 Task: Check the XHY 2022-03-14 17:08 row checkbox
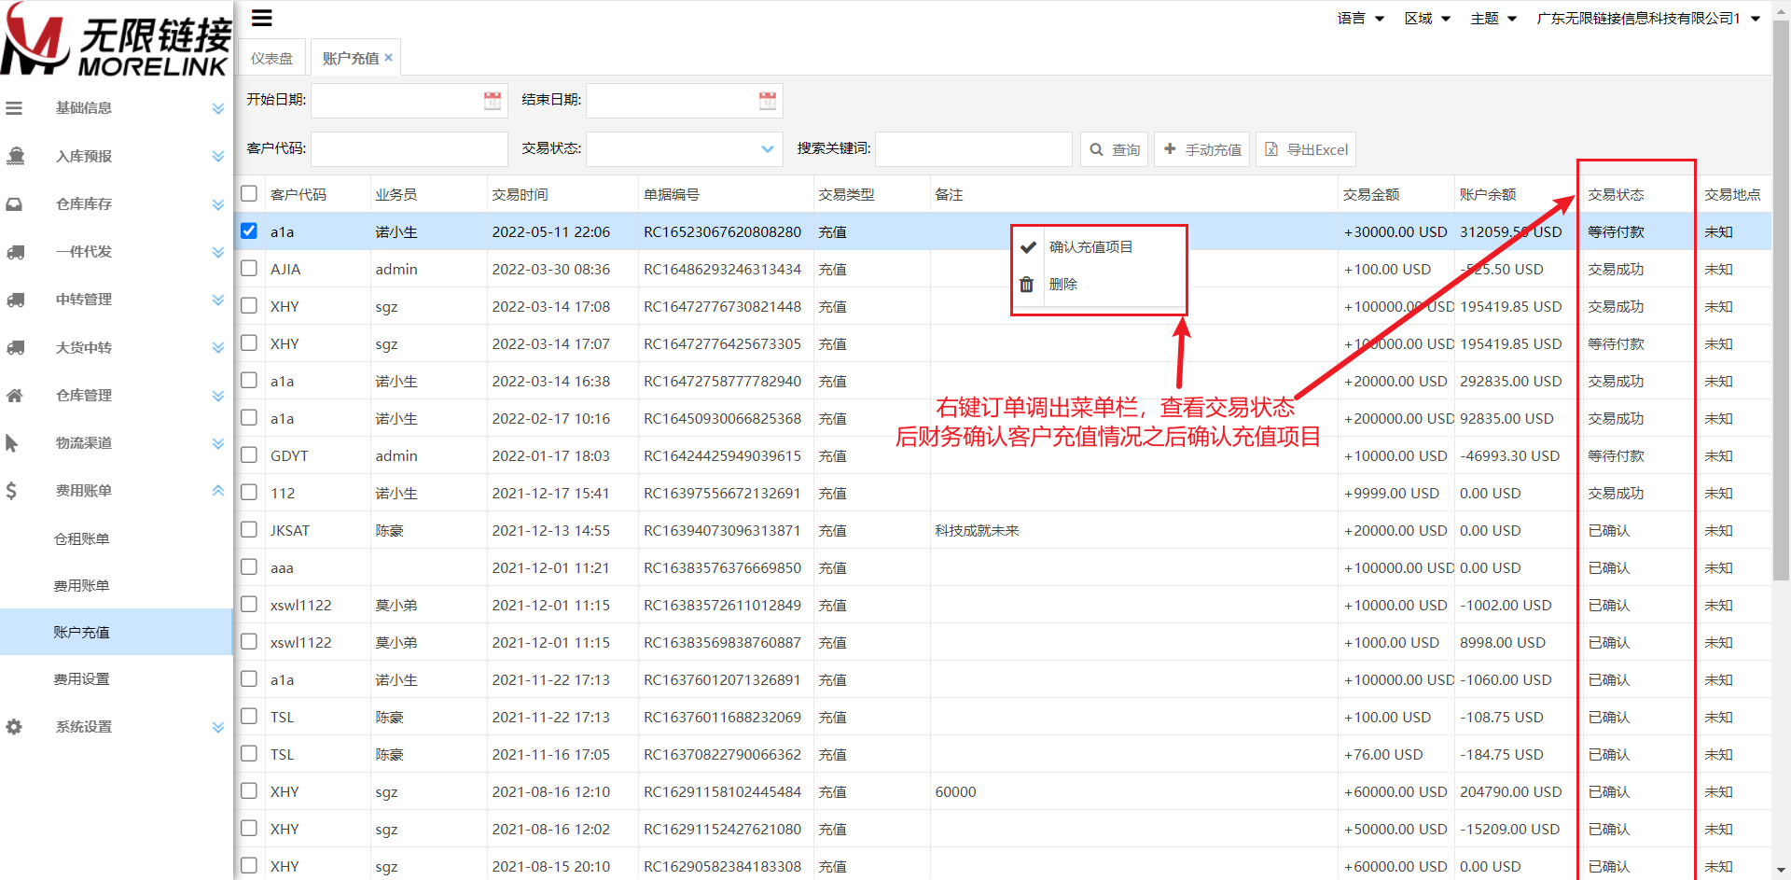click(x=249, y=305)
